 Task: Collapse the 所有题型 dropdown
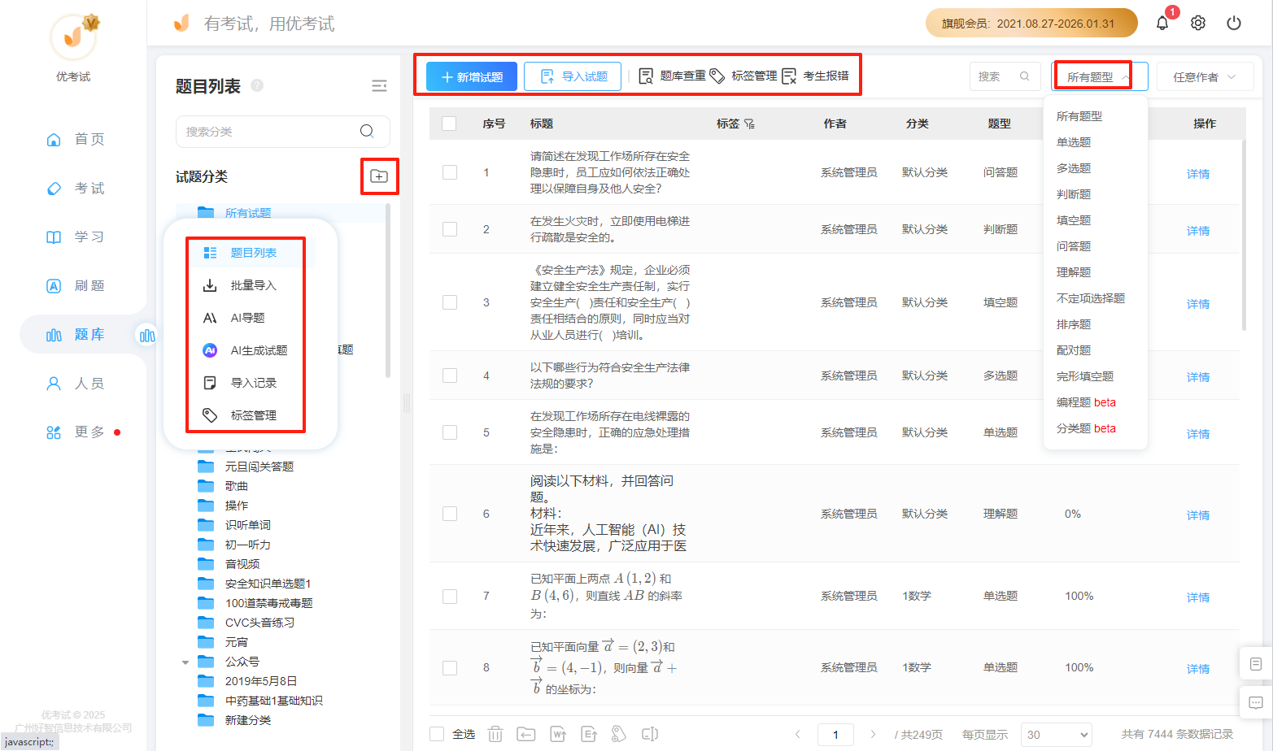point(1099,76)
